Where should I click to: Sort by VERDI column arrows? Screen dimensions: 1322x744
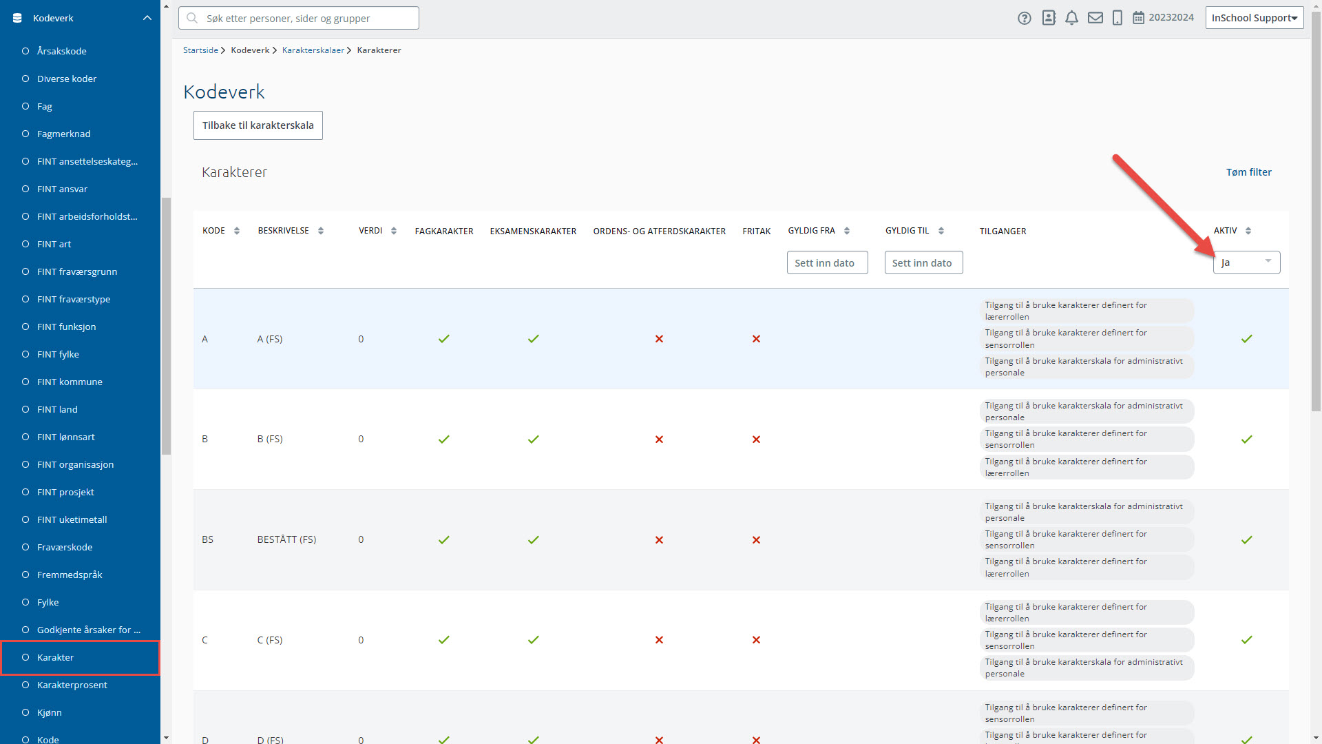(394, 231)
